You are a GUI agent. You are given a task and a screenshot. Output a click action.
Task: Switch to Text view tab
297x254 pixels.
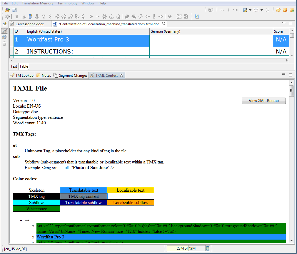click(x=14, y=66)
